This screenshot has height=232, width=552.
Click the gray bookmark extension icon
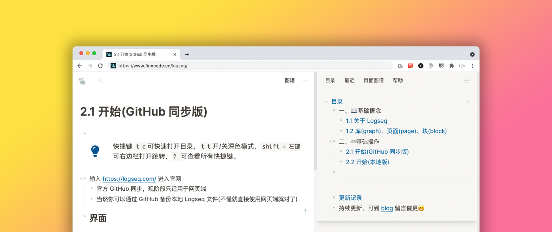pyautogui.click(x=441, y=66)
